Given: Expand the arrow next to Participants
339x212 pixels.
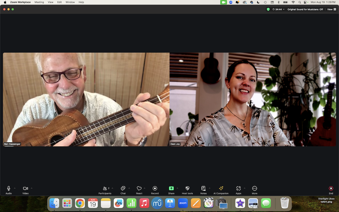Looking at the screenshot, I should [x=112, y=188].
